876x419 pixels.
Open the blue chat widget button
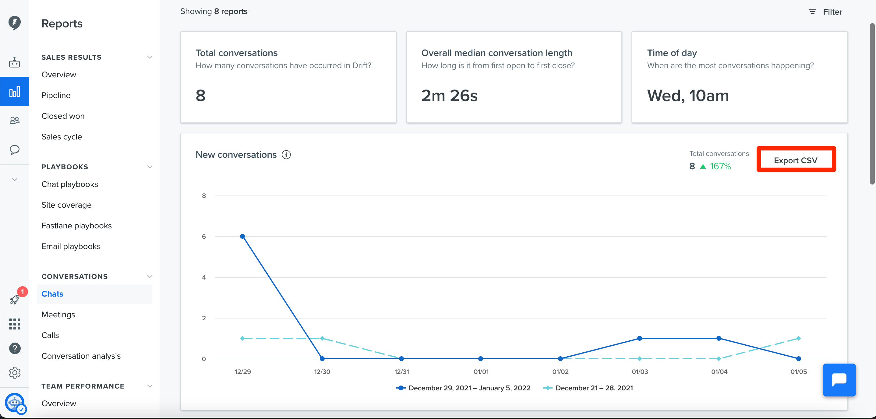point(839,380)
